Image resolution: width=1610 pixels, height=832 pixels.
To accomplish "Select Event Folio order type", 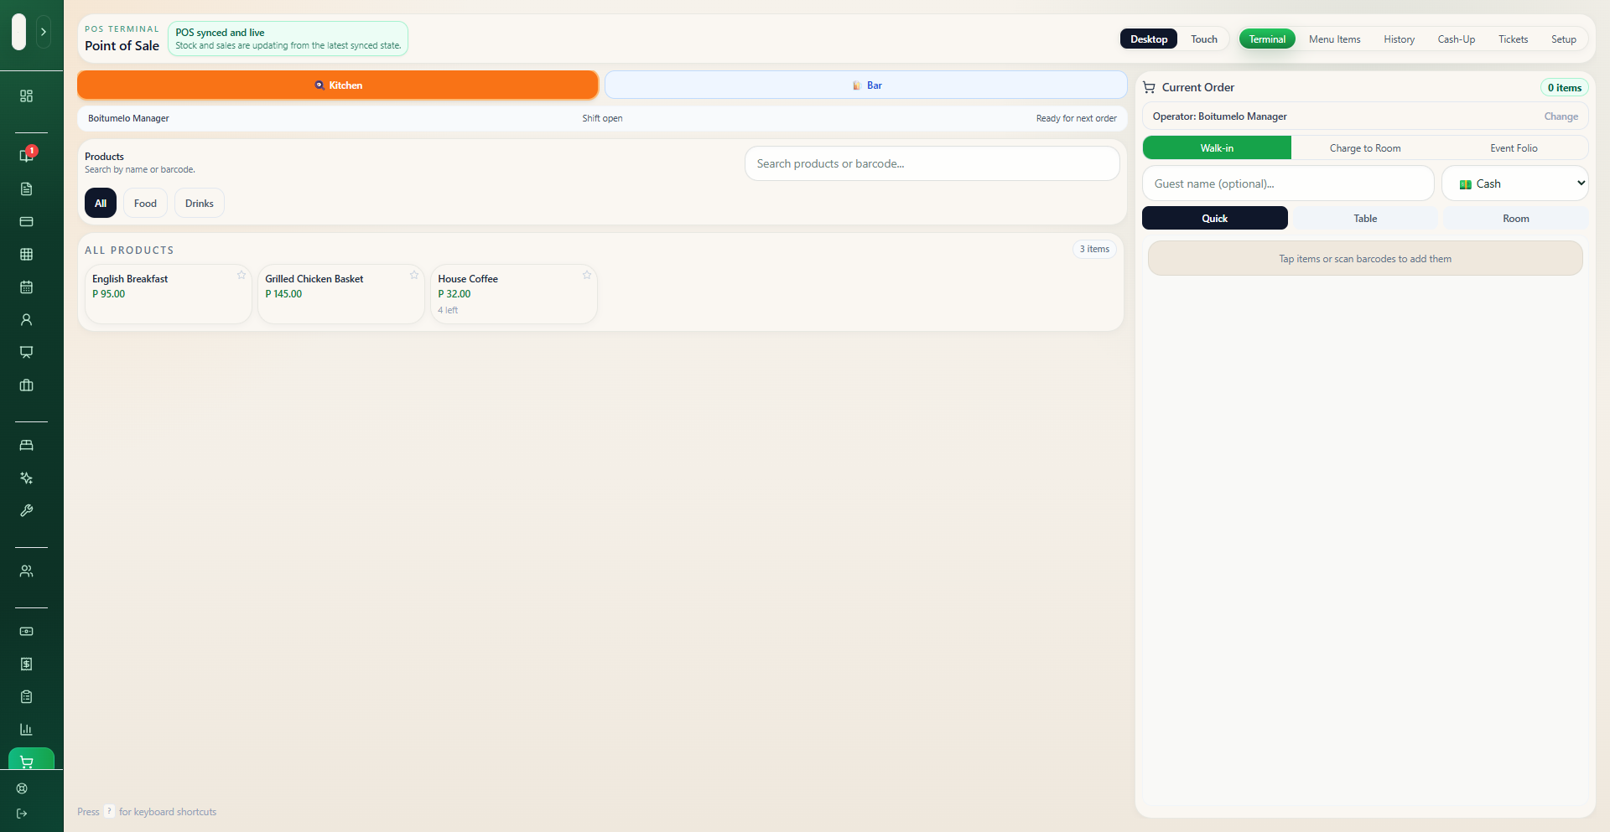I will point(1514,148).
